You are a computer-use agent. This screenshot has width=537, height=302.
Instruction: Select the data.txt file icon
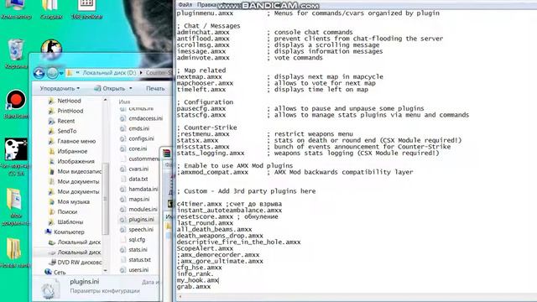tap(123, 179)
